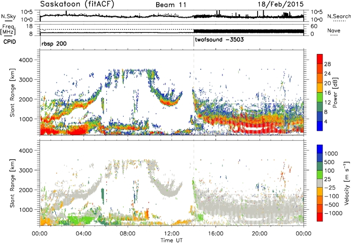Viewport: 351px width, 243px height.
Task: Click the 'Nave' legend label
Action: 334,30
